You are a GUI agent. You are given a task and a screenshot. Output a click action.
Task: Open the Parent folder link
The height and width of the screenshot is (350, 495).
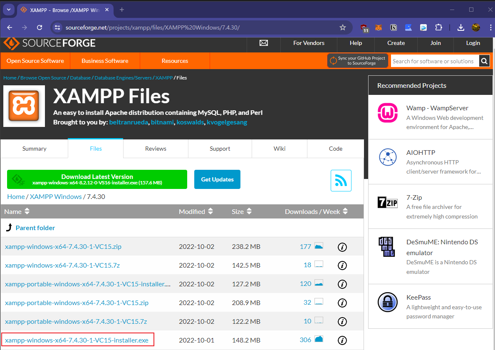[35, 228]
